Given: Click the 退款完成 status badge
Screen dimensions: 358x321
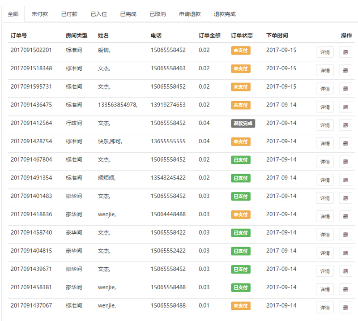Looking at the screenshot, I should click(x=243, y=123).
